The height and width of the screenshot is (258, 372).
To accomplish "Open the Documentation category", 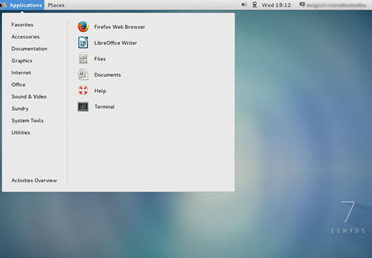I will (x=29, y=48).
